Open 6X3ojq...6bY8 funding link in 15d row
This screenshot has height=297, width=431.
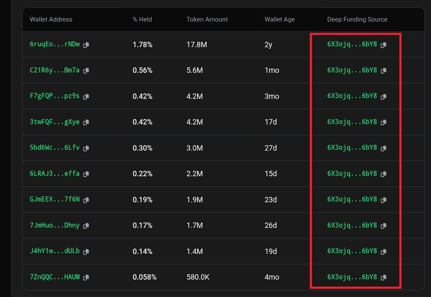pyautogui.click(x=352, y=173)
